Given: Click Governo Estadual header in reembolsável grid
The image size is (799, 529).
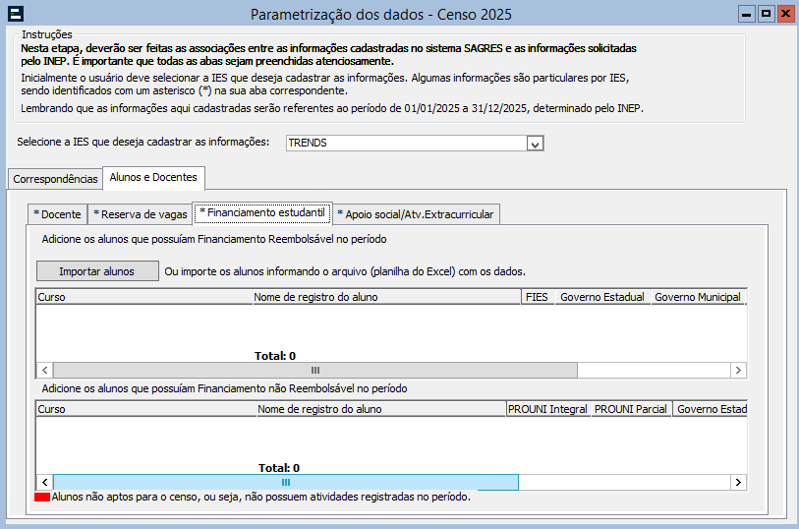Looking at the screenshot, I should (x=602, y=297).
